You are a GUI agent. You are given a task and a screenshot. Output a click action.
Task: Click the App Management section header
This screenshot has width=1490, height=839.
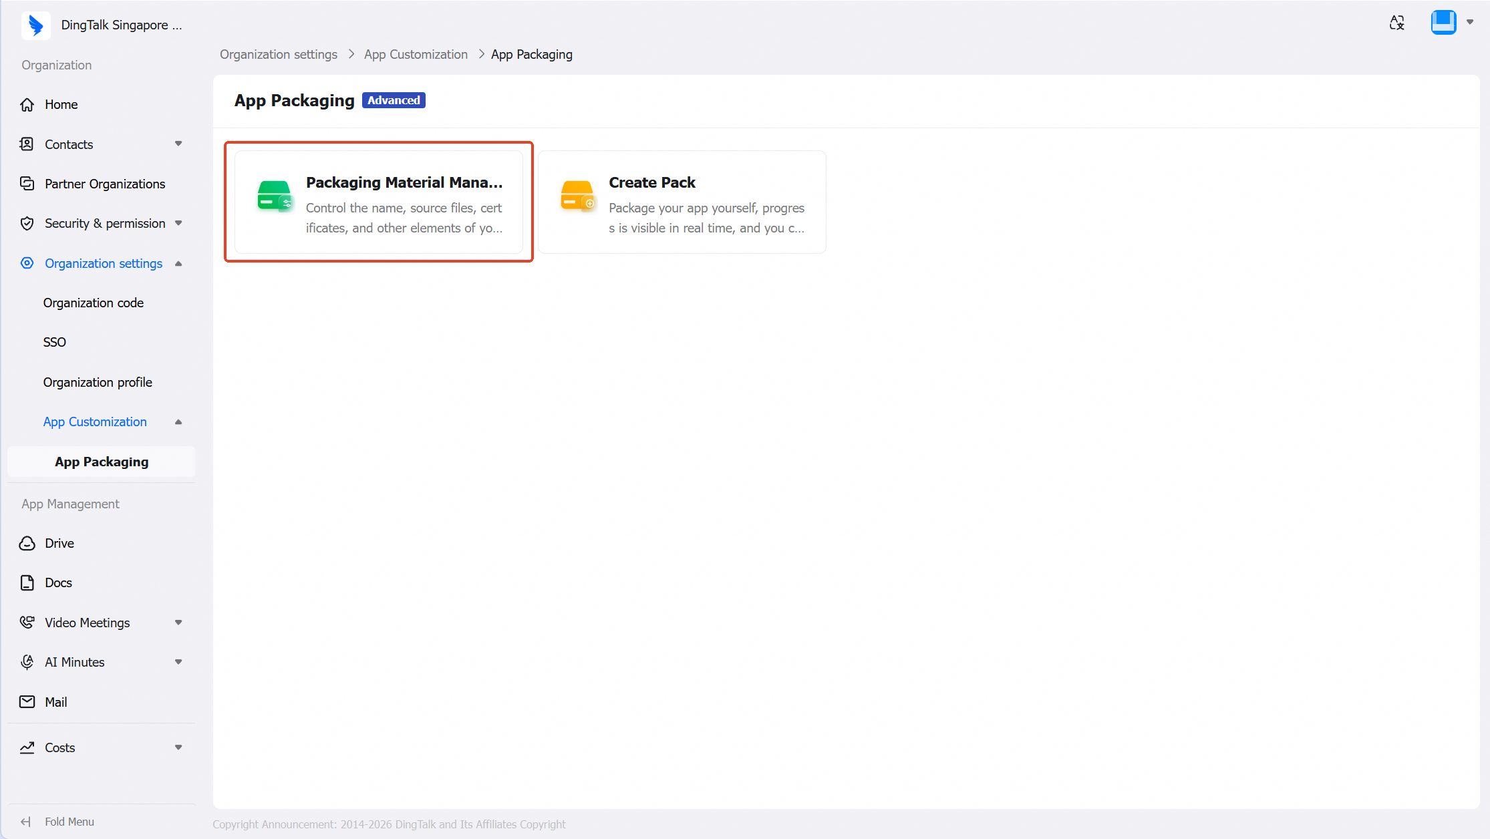pyautogui.click(x=70, y=504)
